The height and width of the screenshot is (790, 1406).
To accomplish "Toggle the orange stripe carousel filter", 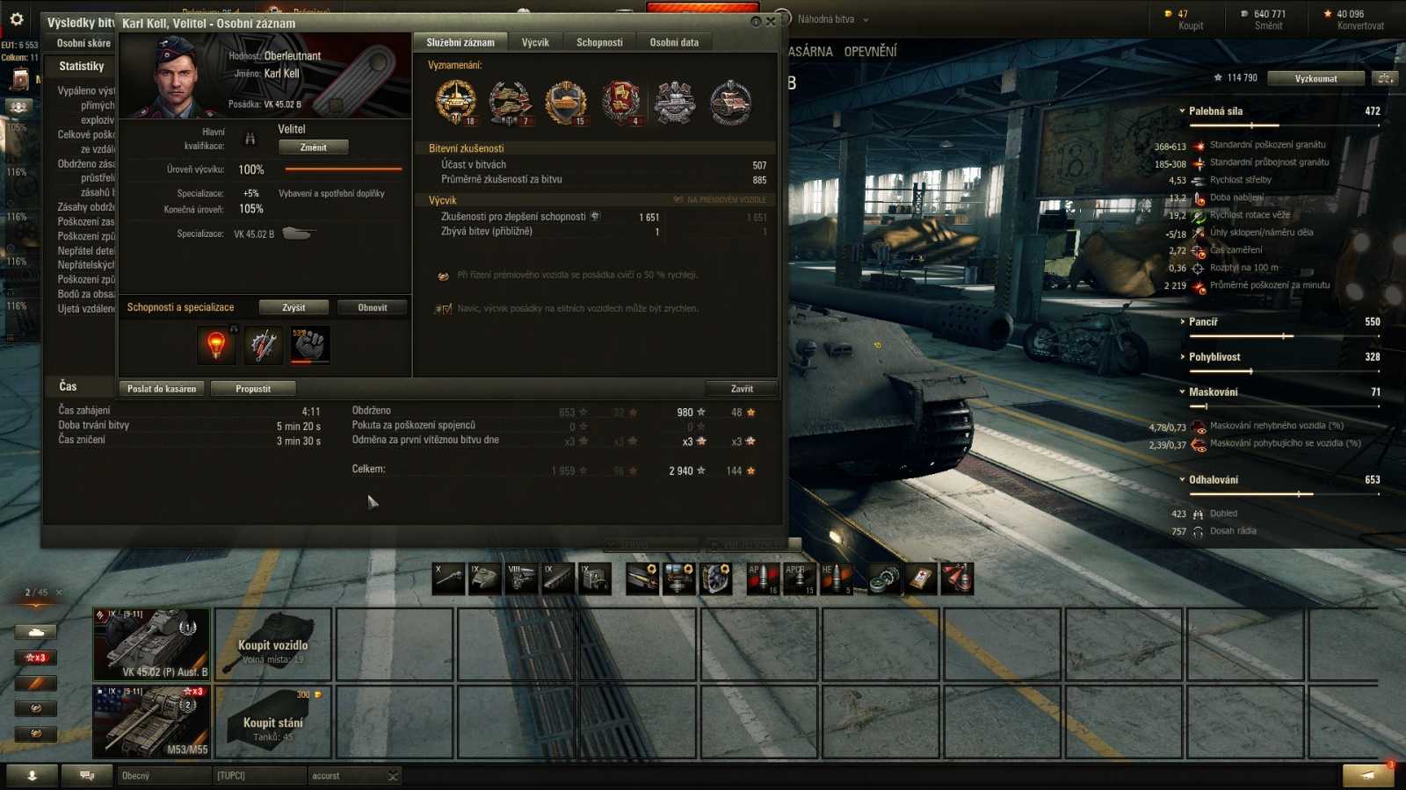I will pyautogui.click(x=36, y=683).
